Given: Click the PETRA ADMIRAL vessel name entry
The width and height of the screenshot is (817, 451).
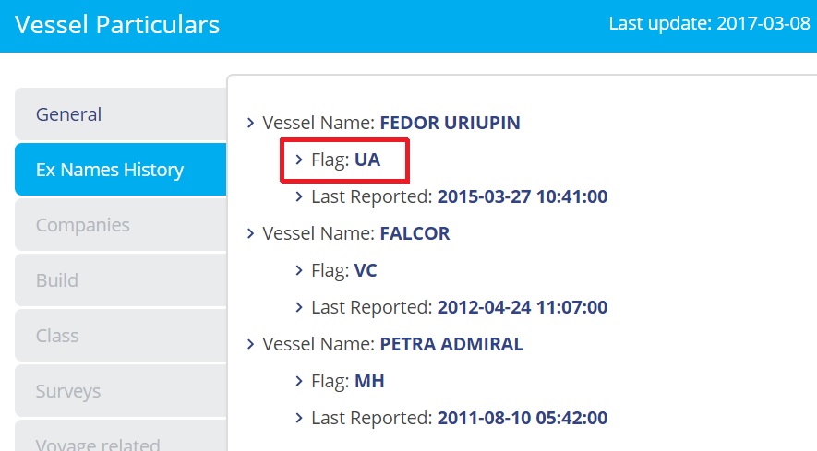Looking at the screenshot, I should [x=451, y=344].
